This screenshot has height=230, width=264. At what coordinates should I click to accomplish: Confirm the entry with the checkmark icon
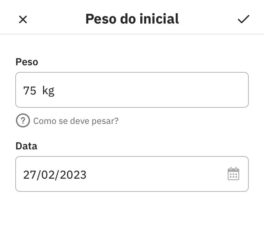(244, 19)
